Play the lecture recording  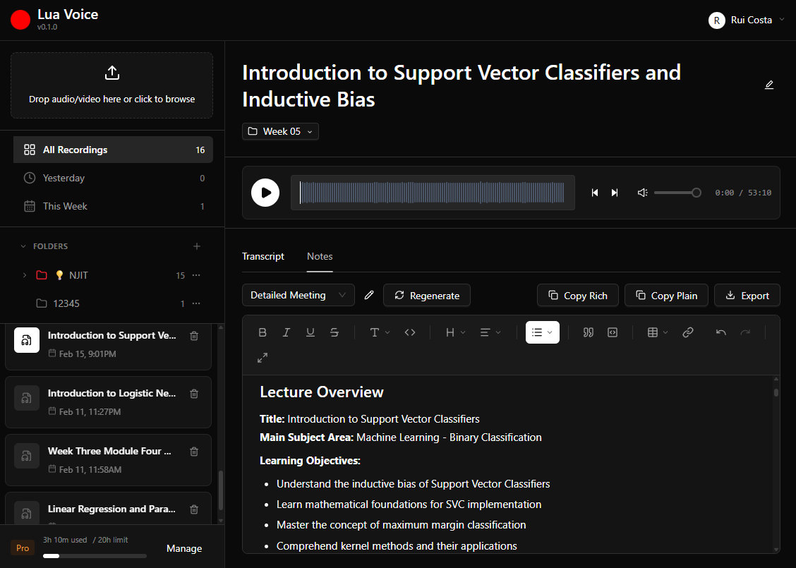point(265,193)
